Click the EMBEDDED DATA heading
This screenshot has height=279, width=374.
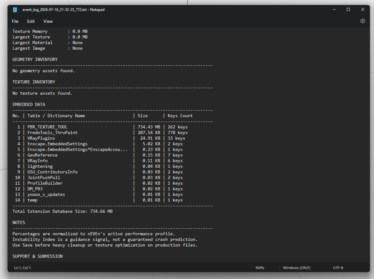tap(29, 104)
